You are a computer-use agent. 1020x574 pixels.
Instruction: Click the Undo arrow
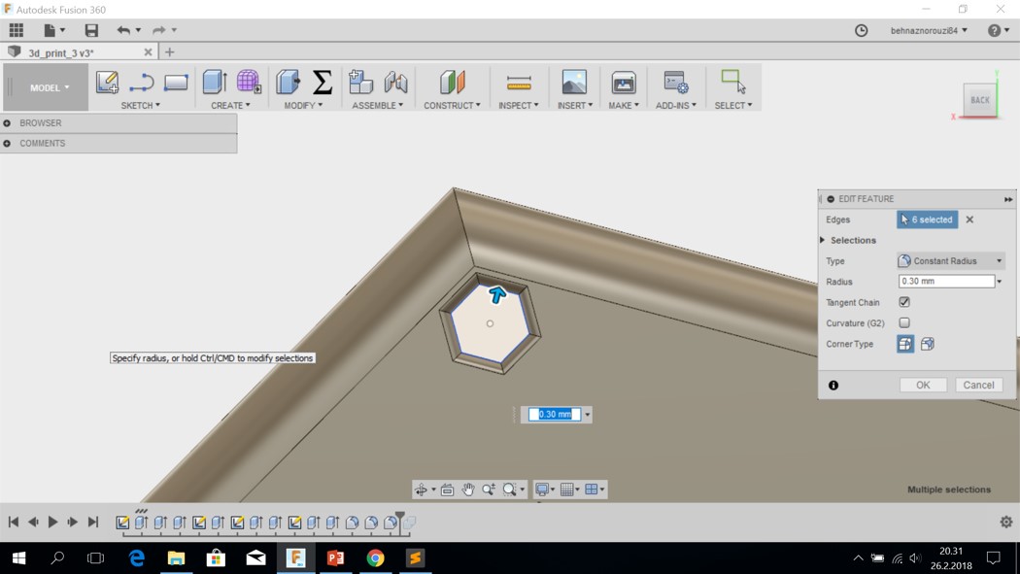pyautogui.click(x=123, y=30)
